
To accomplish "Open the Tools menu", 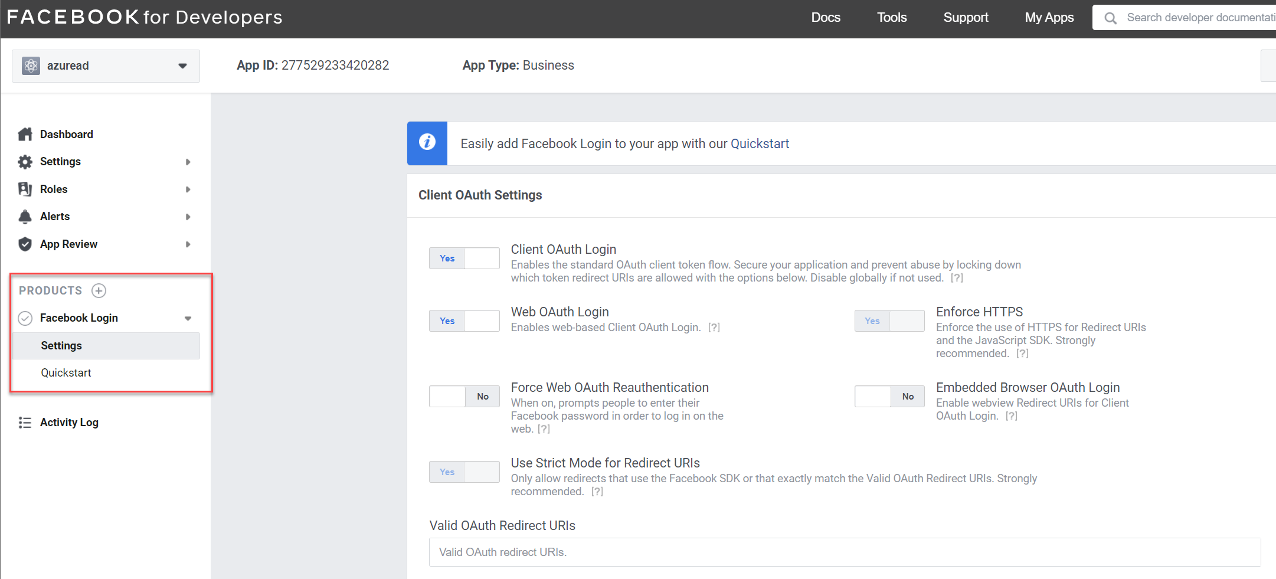I will 892,18.
